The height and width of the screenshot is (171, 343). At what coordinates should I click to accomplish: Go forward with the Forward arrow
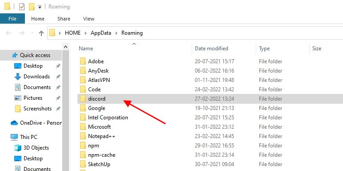pos(21,33)
